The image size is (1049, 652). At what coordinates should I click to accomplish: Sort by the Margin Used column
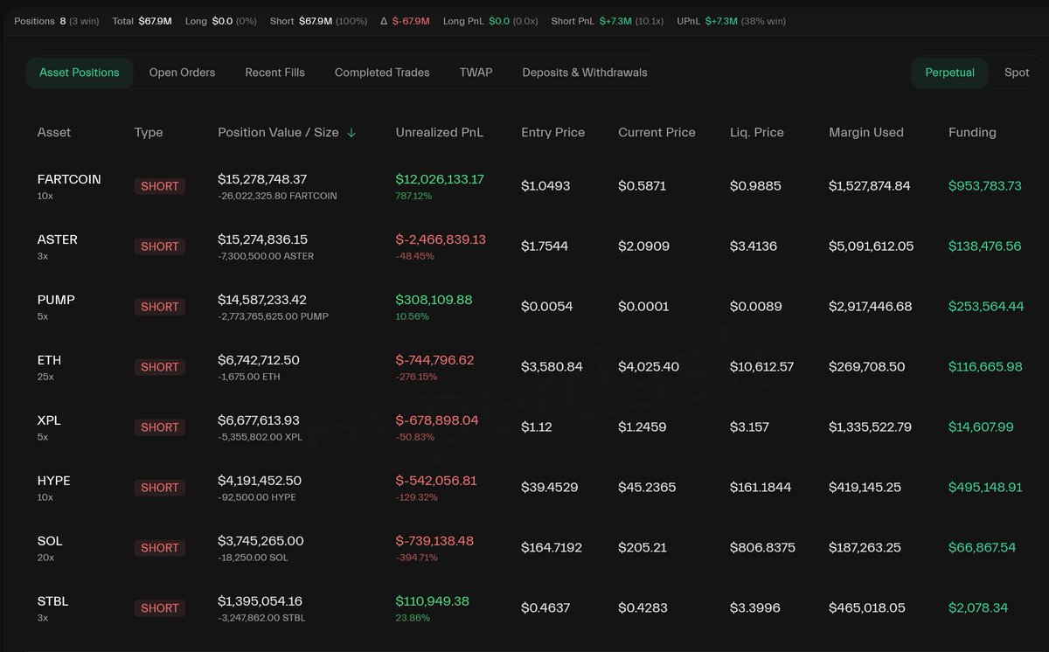(865, 132)
